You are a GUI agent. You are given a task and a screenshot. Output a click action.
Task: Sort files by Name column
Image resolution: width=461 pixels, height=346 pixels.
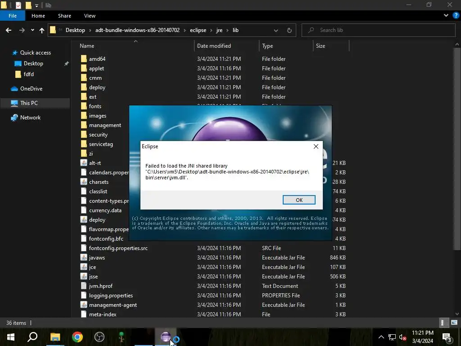87,46
